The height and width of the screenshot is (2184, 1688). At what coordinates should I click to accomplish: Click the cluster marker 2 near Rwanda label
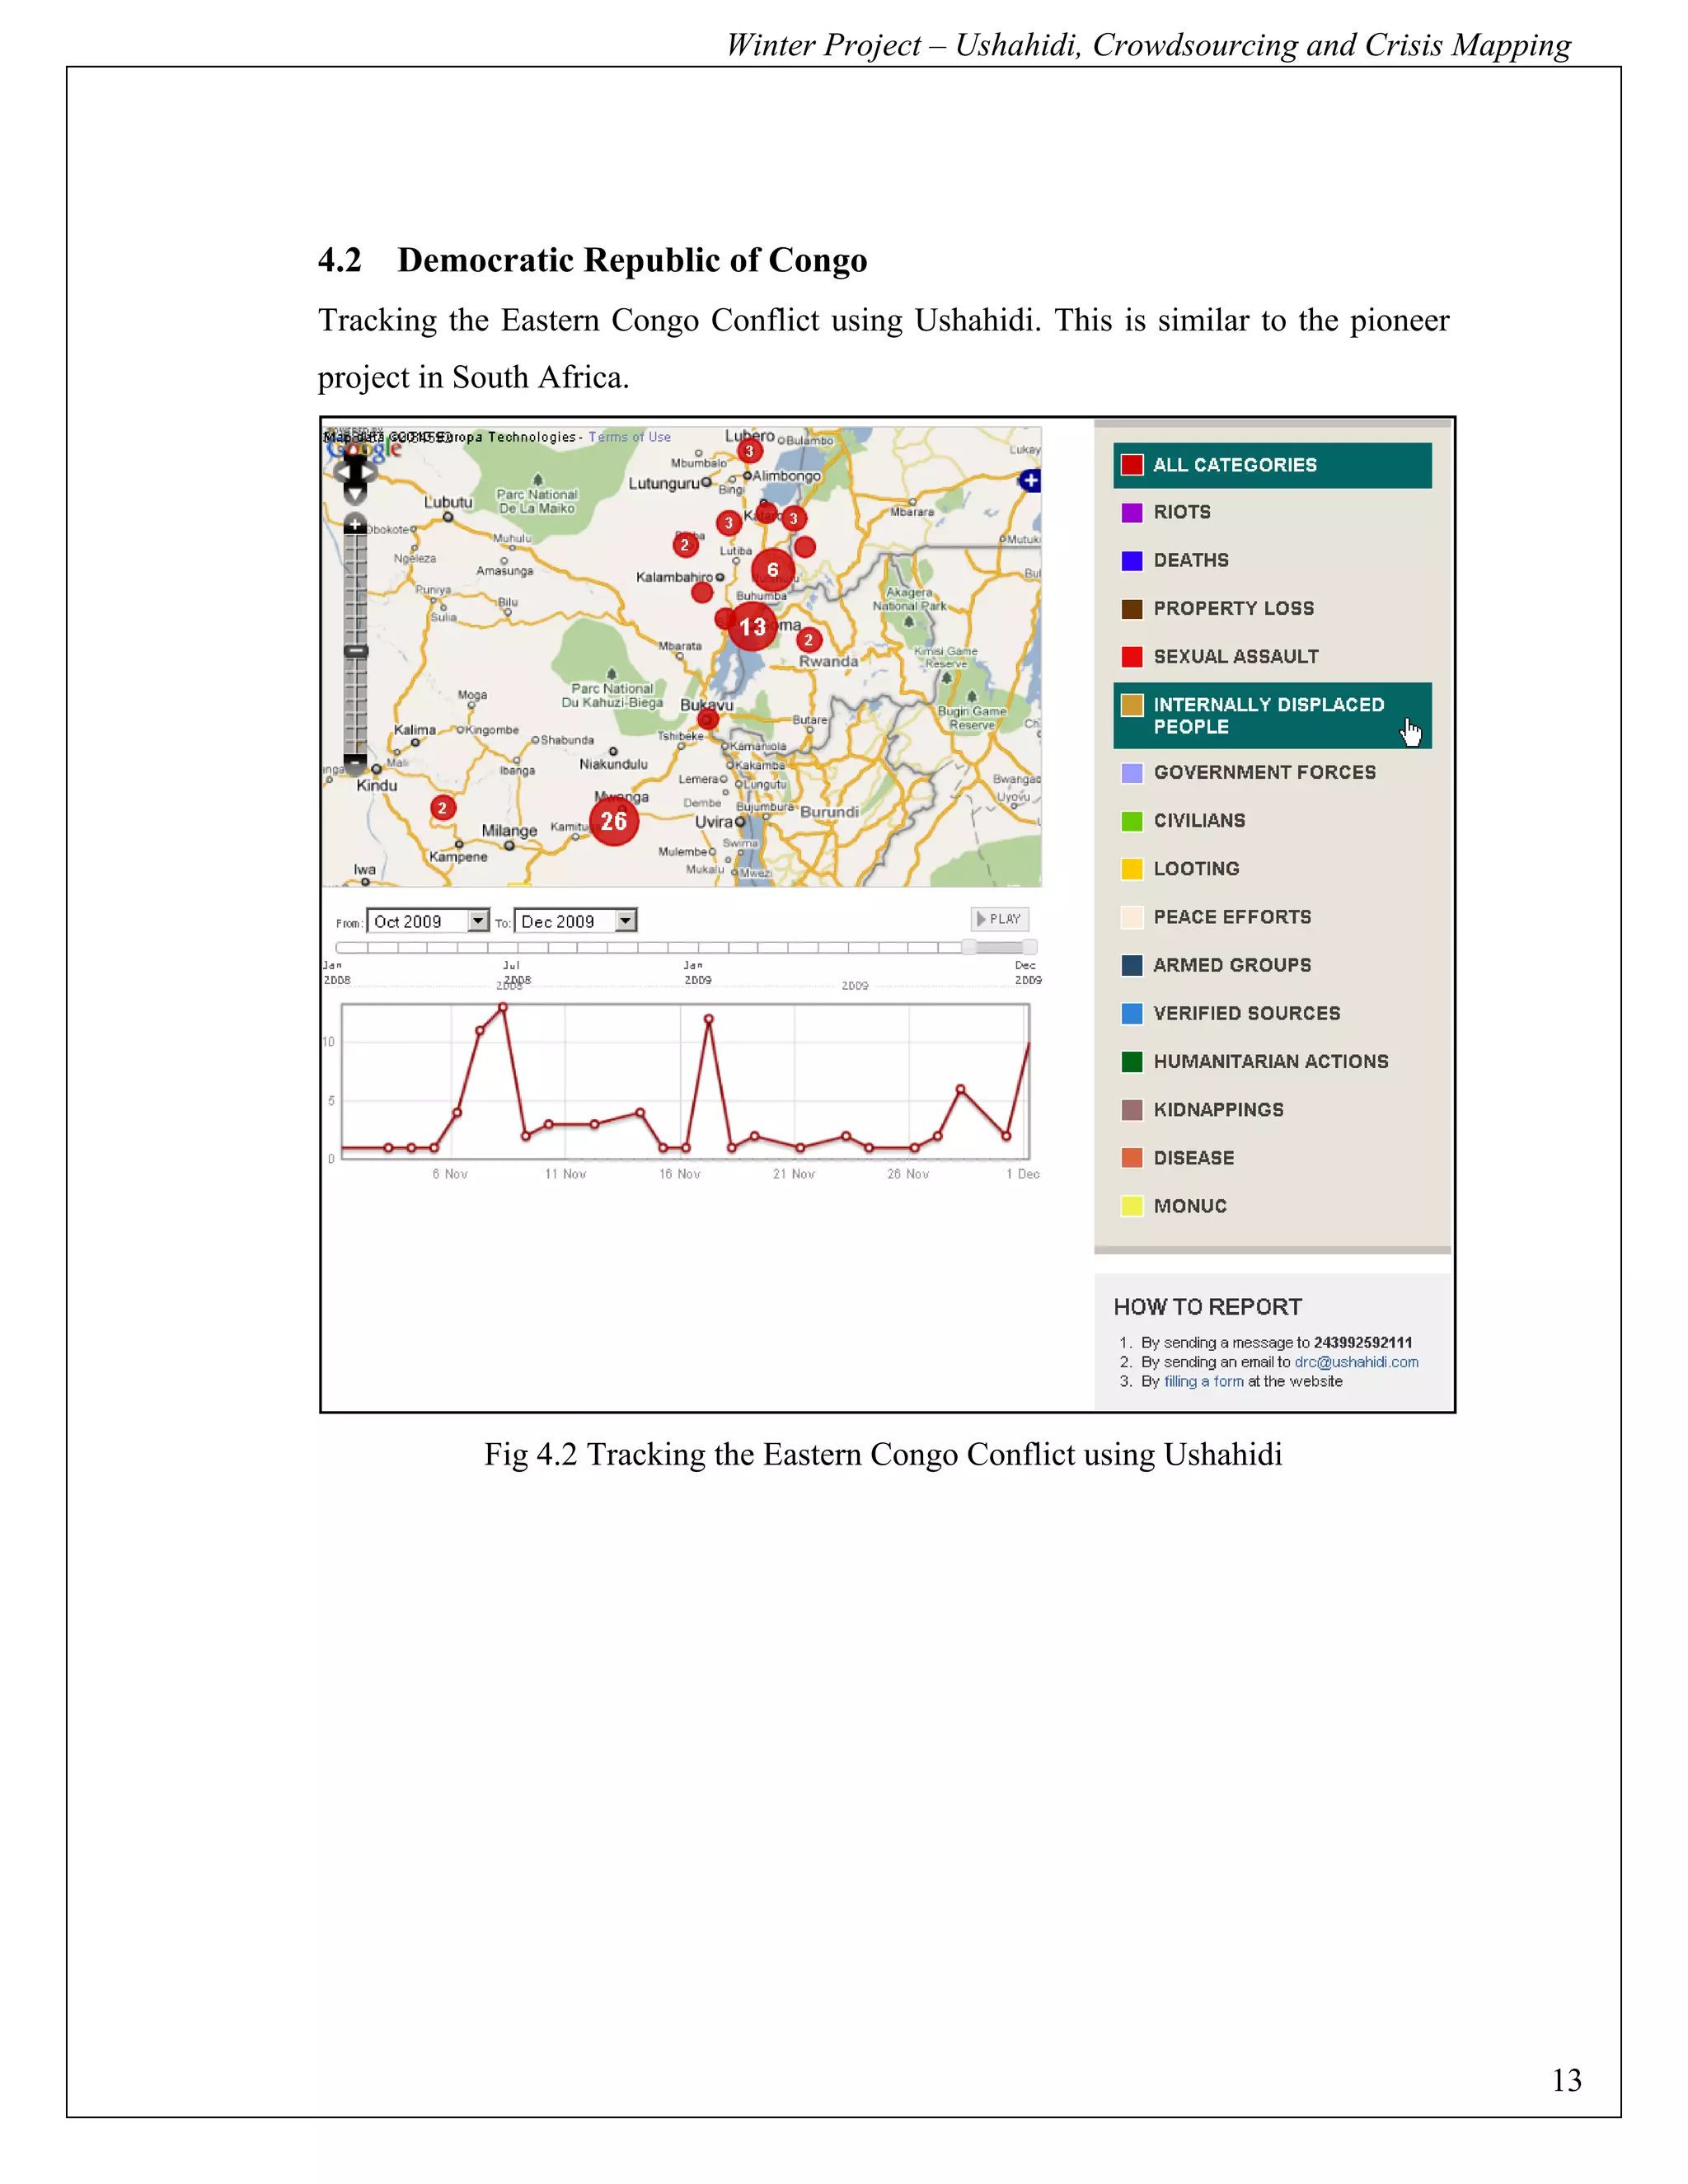pyautogui.click(x=809, y=640)
